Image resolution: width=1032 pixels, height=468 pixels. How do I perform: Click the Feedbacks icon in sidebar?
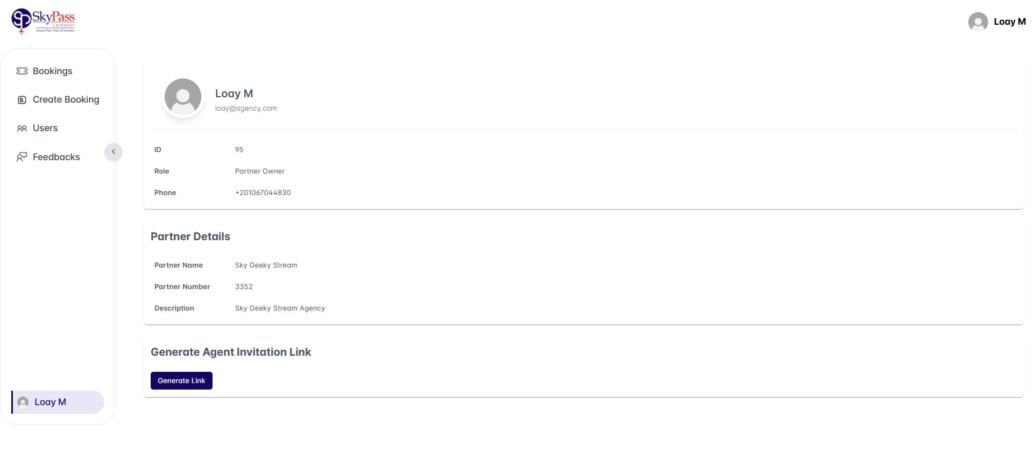(x=22, y=157)
